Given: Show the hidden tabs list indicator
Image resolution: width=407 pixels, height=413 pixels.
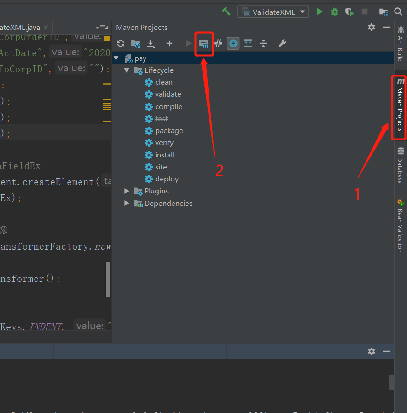Looking at the screenshot, I should pyautogui.click(x=102, y=27).
